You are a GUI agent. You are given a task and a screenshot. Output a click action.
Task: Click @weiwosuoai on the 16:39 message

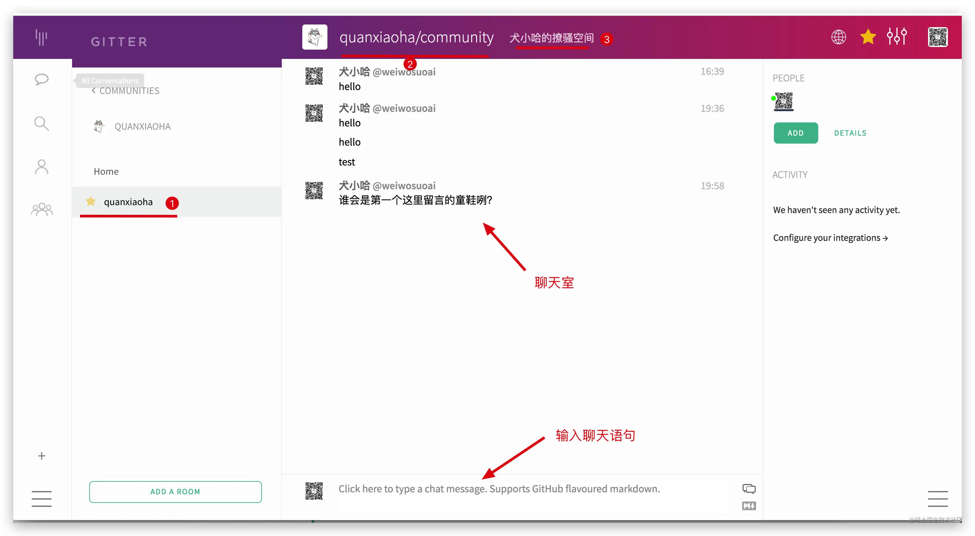404,72
